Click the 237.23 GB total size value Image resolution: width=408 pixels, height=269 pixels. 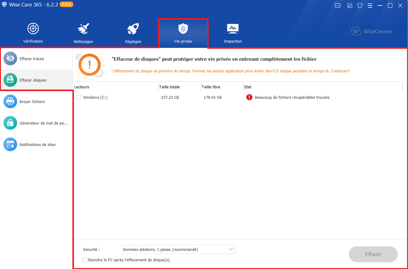170,98
